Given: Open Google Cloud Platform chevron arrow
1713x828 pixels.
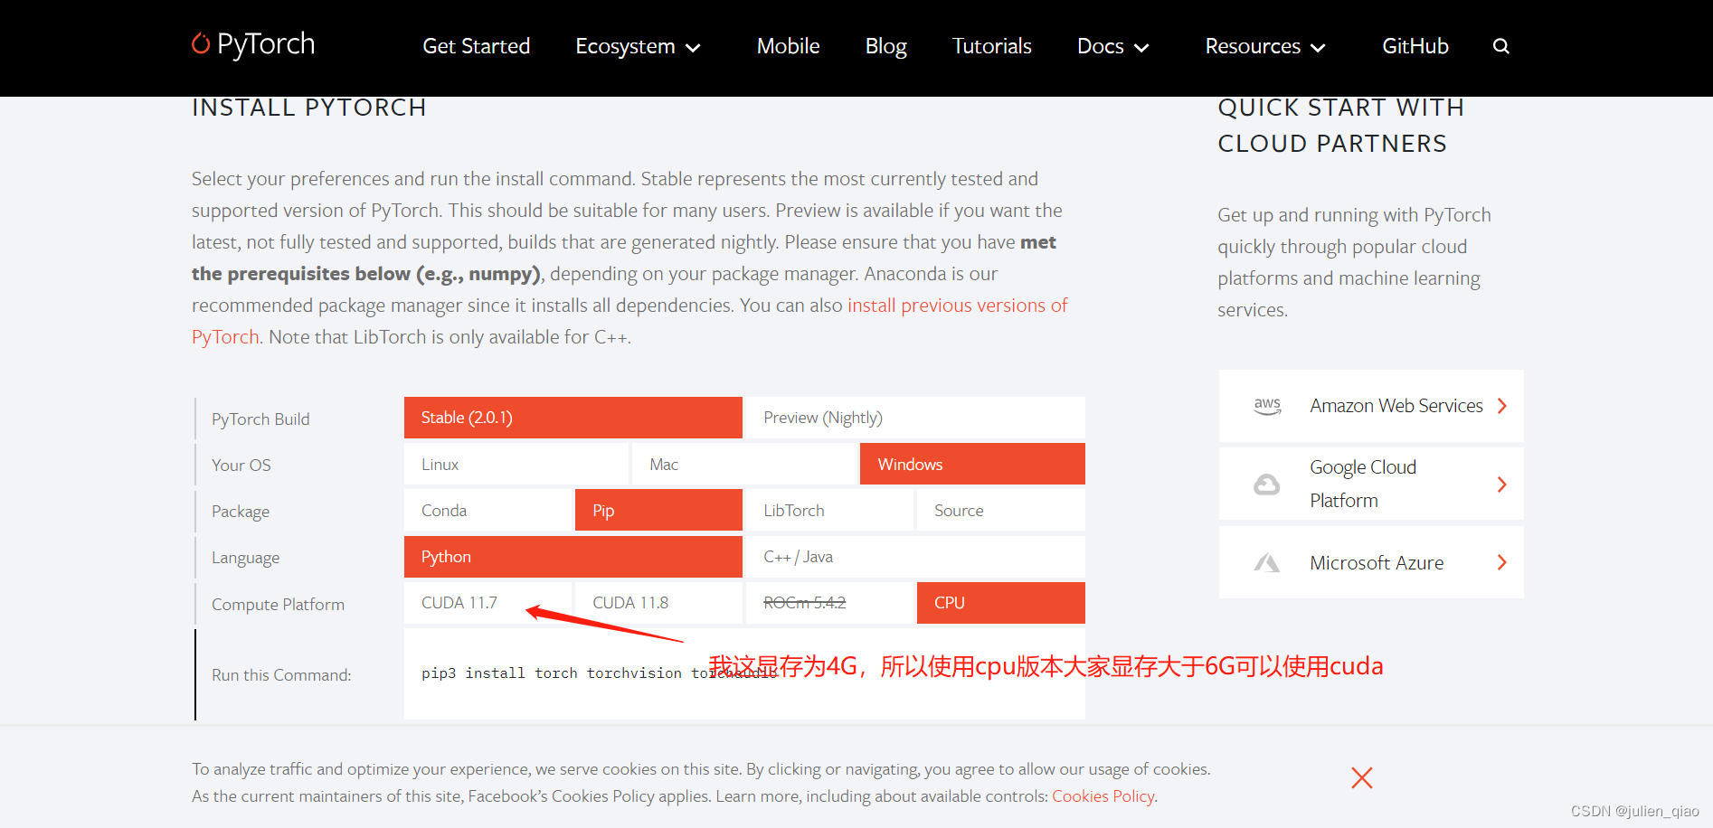Looking at the screenshot, I should pyautogui.click(x=1502, y=485).
